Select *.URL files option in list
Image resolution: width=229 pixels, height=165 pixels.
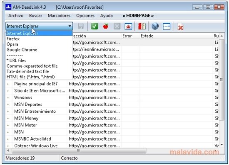pos(39,61)
